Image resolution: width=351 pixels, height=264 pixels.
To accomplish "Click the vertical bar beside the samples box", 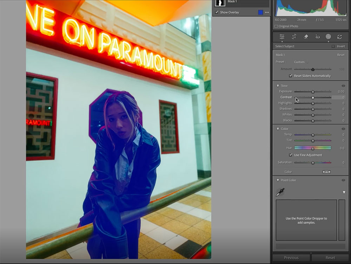I will point(342,220).
